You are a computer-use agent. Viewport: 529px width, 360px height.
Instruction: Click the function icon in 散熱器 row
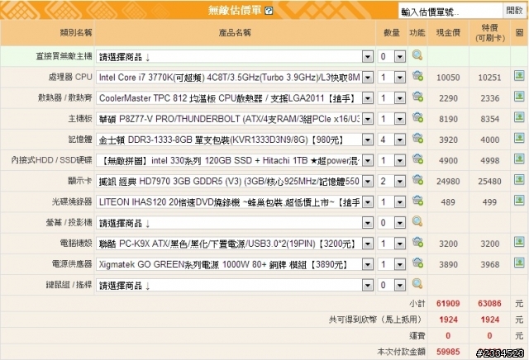point(417,97)
